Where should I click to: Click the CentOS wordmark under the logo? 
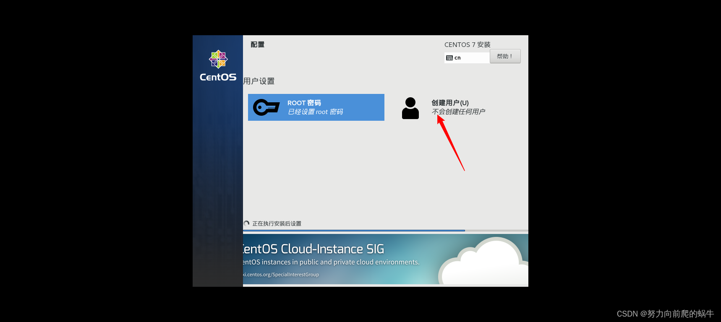[x=218, y=77]
